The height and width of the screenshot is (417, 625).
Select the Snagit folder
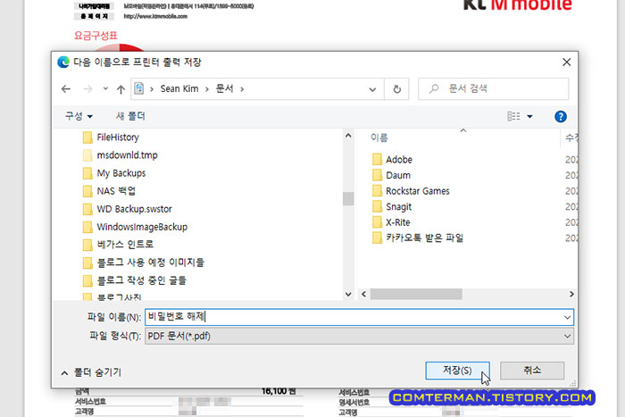[x=398, y=206]
